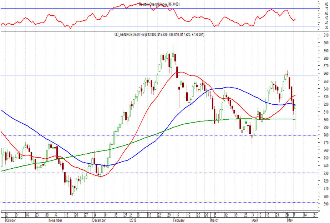Click the 850 price axis label

click(x=326, y=81)
